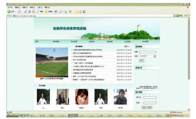Select the red slide indicator on the slideshow
Screen dimensions: 196x119
[x=55, y=76]
